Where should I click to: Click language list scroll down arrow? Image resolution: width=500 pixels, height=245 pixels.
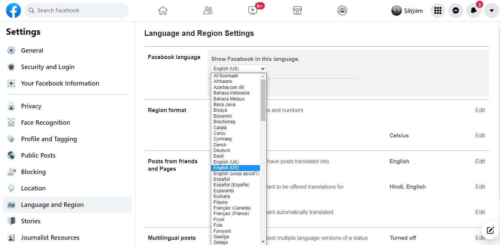pyautogui.click(x=263, y=242)
